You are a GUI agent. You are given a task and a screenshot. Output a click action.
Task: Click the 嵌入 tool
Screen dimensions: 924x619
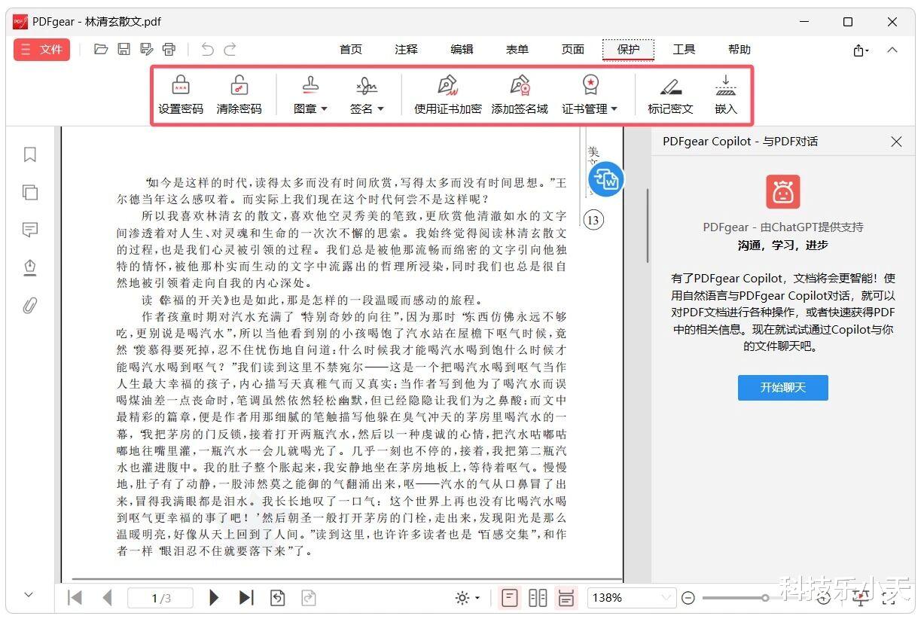[726, 95]
